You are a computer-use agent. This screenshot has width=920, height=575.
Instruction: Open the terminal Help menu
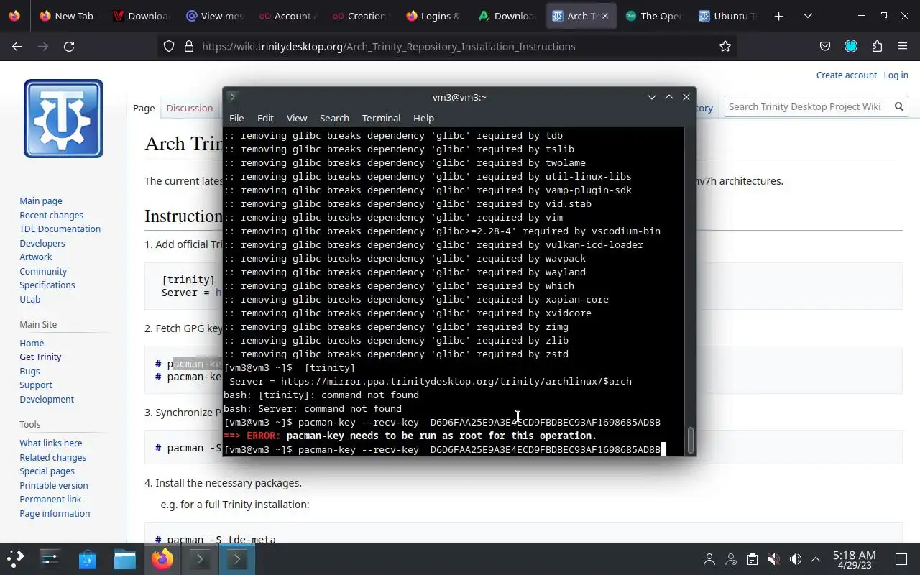click(x=423, y=118)
